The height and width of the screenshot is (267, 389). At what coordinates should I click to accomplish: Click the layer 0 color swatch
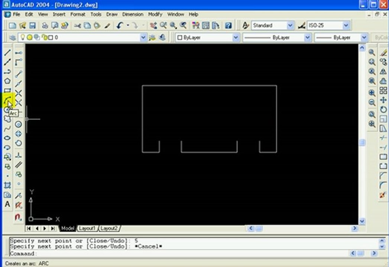[51, 38]
